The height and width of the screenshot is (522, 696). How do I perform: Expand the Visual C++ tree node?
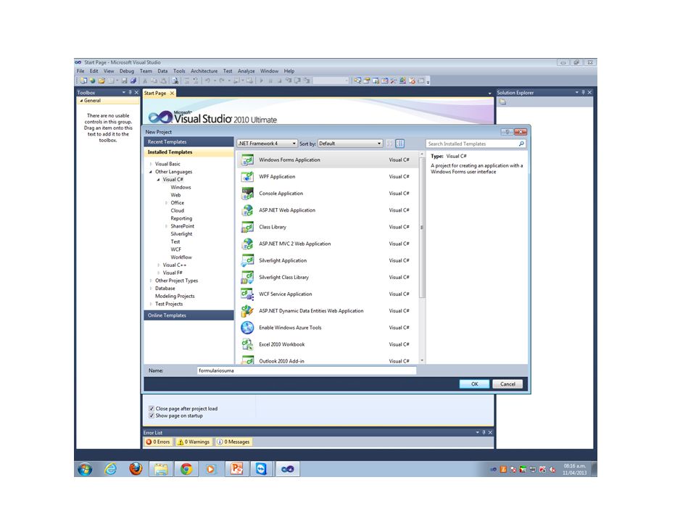[x=159, y=265]
